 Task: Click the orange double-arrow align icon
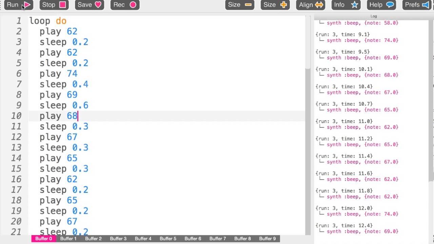point(319,5)
